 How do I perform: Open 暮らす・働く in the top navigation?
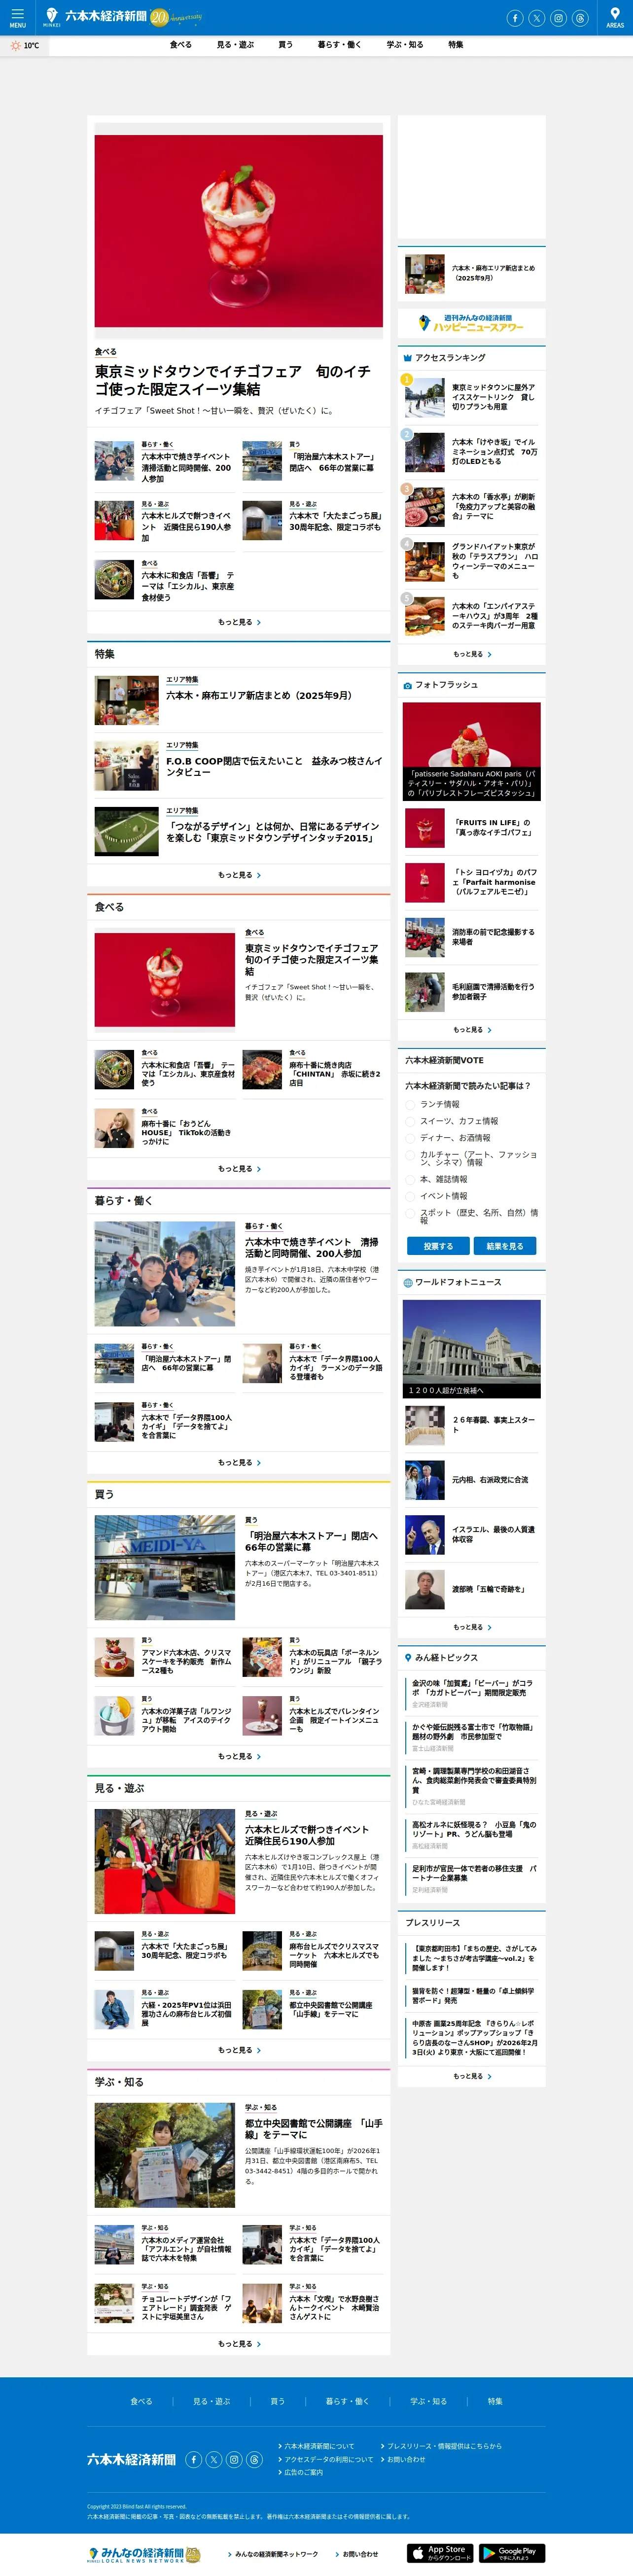coord(340,45)
